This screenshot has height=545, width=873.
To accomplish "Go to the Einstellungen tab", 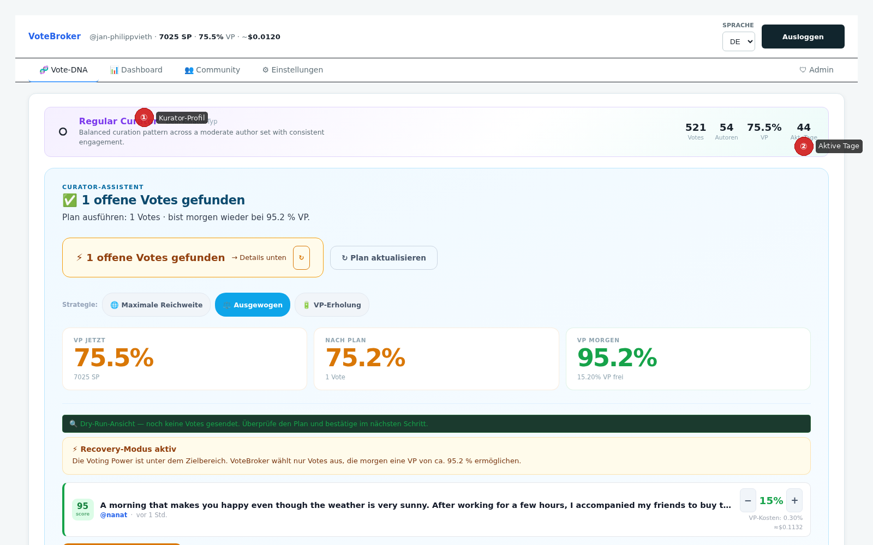I will pos(292,70).
